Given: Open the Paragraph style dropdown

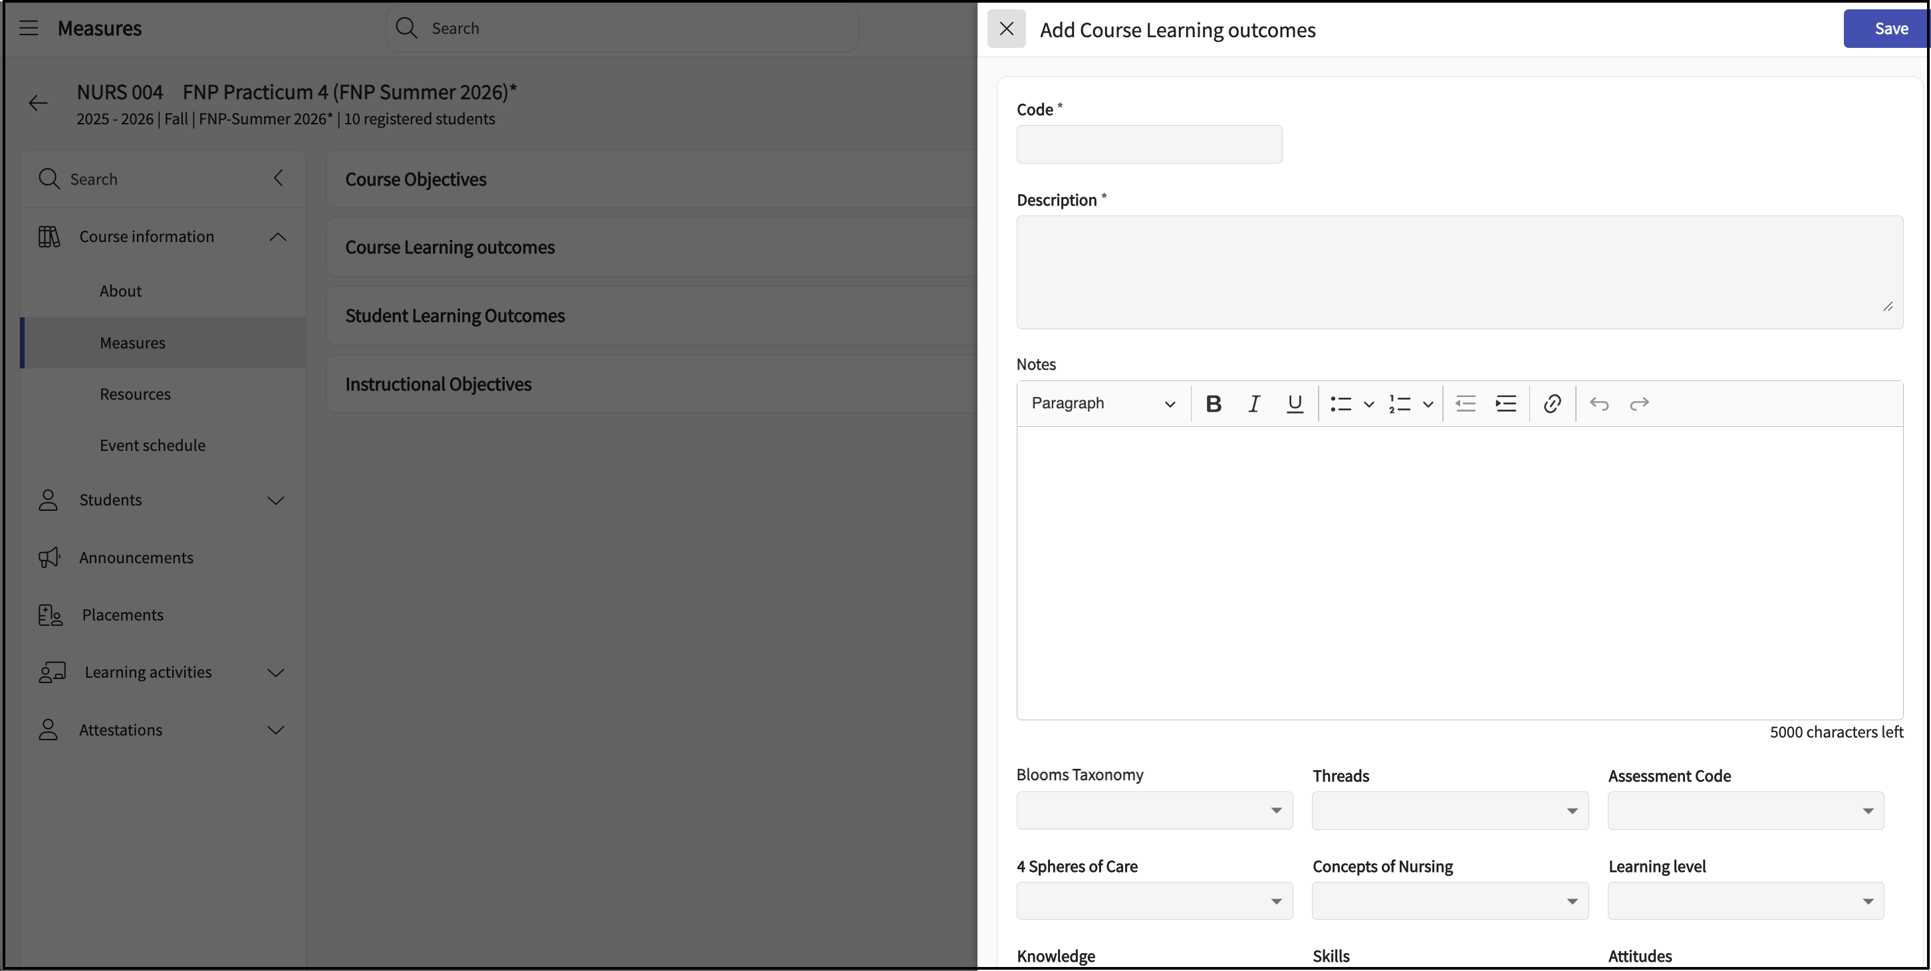Looking at the screenshot, I should [x=1102, y=404].
